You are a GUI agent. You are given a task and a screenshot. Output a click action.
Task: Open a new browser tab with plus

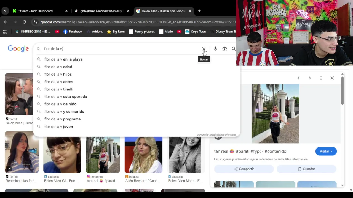(199, 11)
